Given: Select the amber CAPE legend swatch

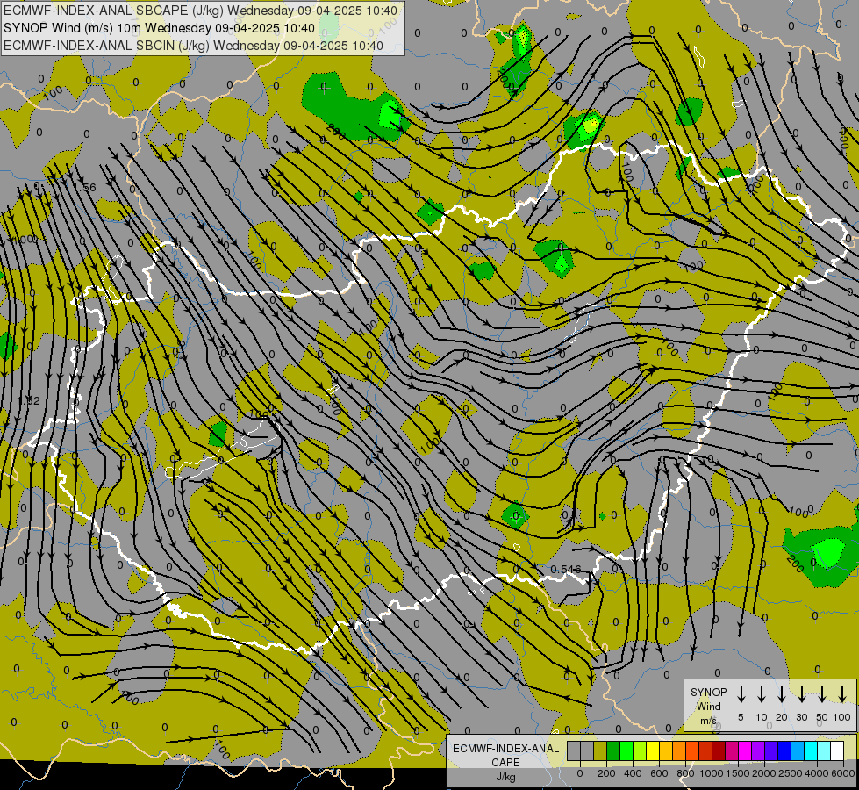Looking at the screenshot, I should (666, 751).
